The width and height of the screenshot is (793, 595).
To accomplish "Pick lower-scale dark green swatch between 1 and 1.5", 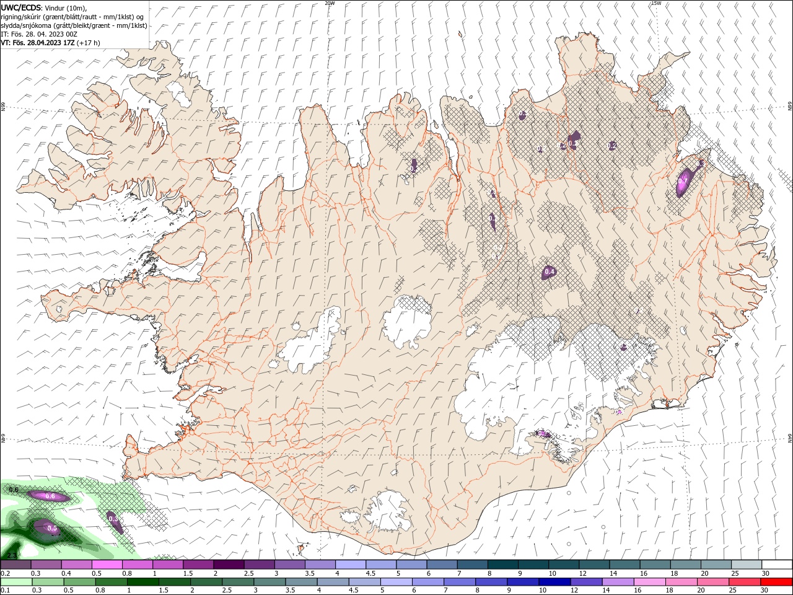I will pyautogui.click(x=144, y=582).
